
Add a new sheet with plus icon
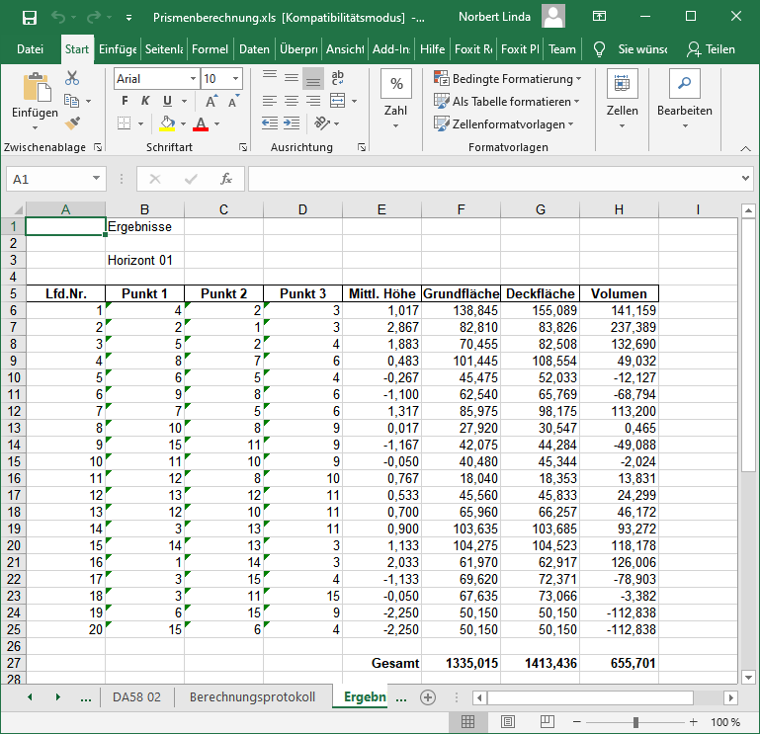click(x=428, y=696)
